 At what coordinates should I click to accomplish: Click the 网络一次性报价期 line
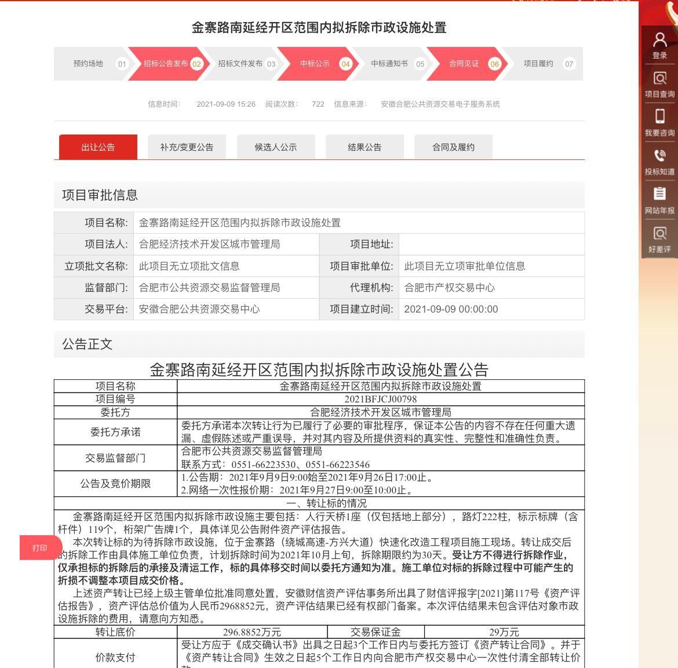point(297,490)
